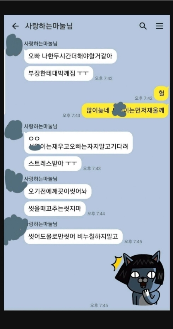The height and width of the screenshot is (329, 173).
Task: Tap the second blurred profile avatar
Action: pyautogui.click(x=14, y=130)
